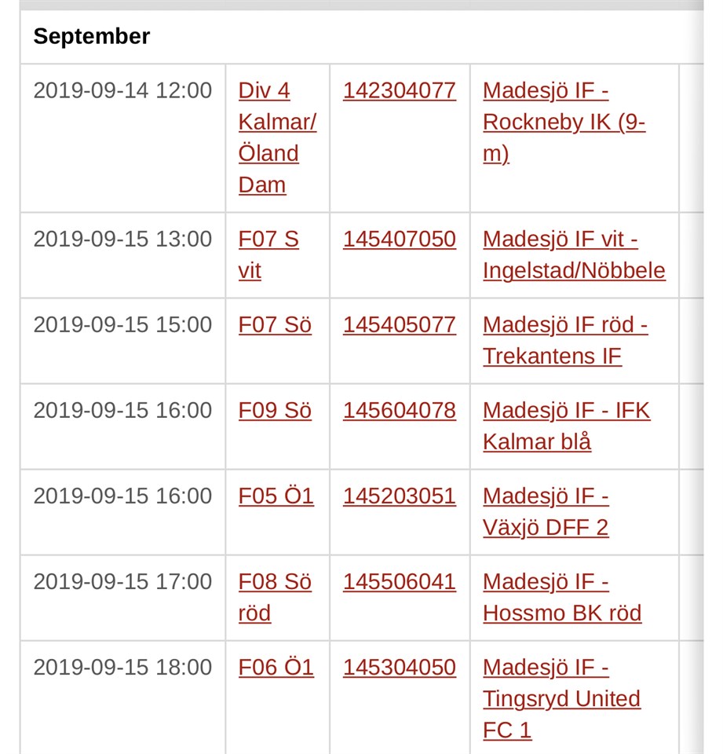Viewport: 723px width, 754px height.
Task: Open the F09 Sö competition link
Action: (x=275, y=411)
